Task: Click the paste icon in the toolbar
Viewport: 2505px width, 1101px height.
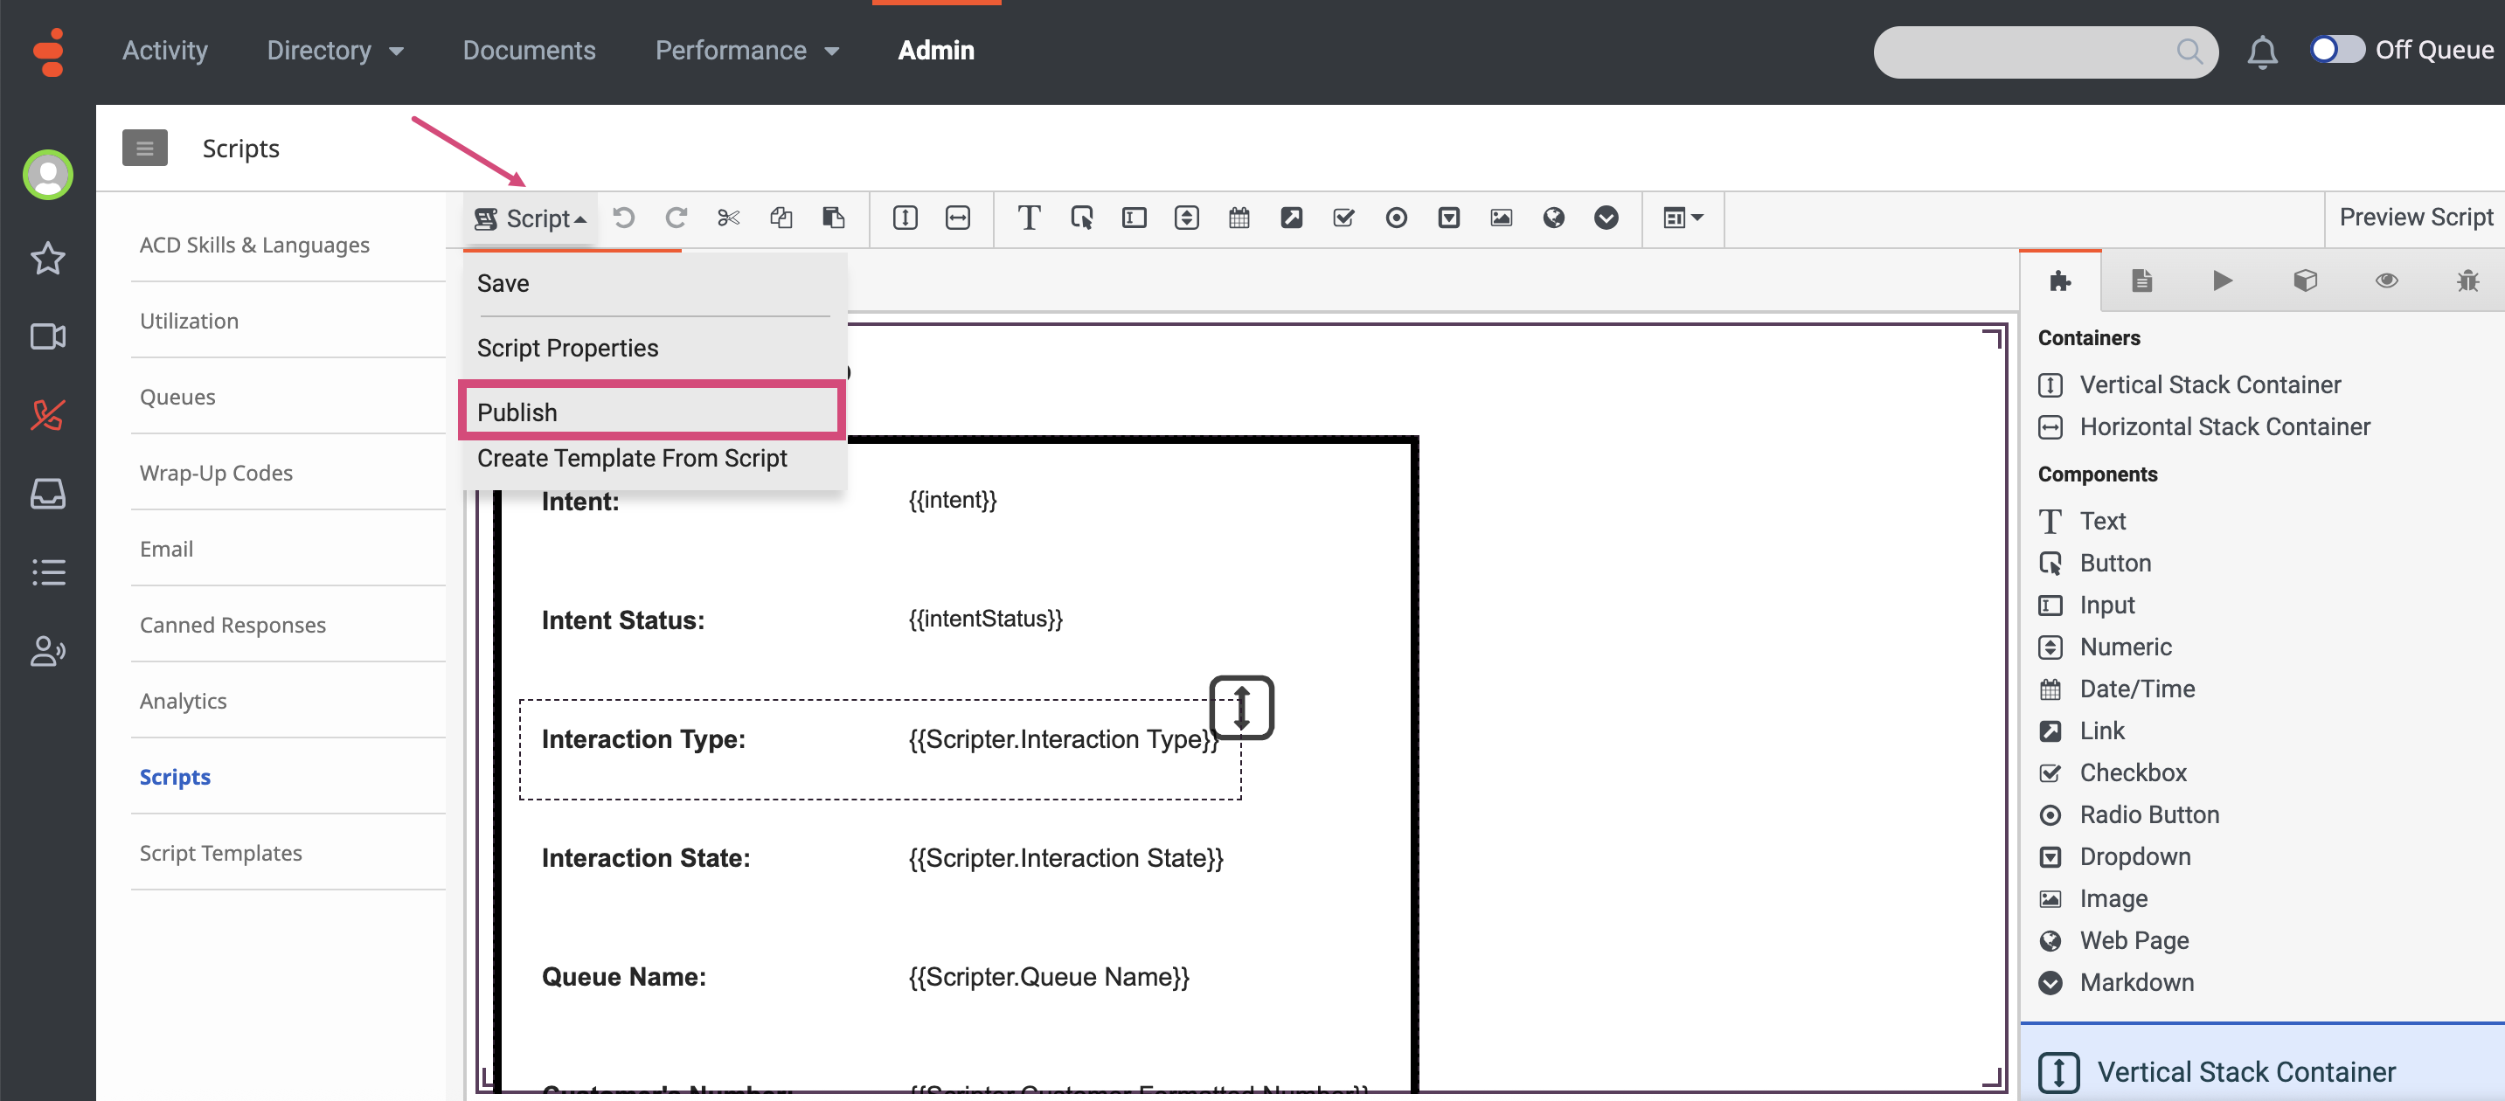Action: coord(832,218)
